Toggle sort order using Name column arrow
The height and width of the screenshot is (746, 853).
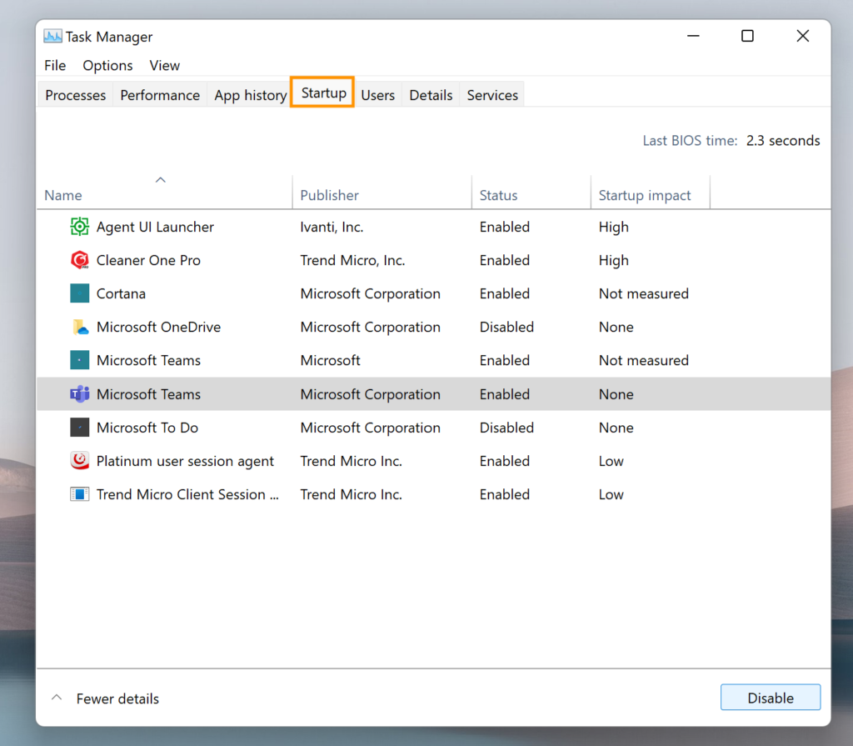pos(161,180)
